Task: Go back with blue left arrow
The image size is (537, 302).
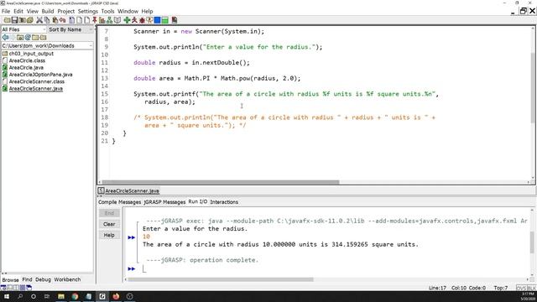Action: [x=5, y=37]
